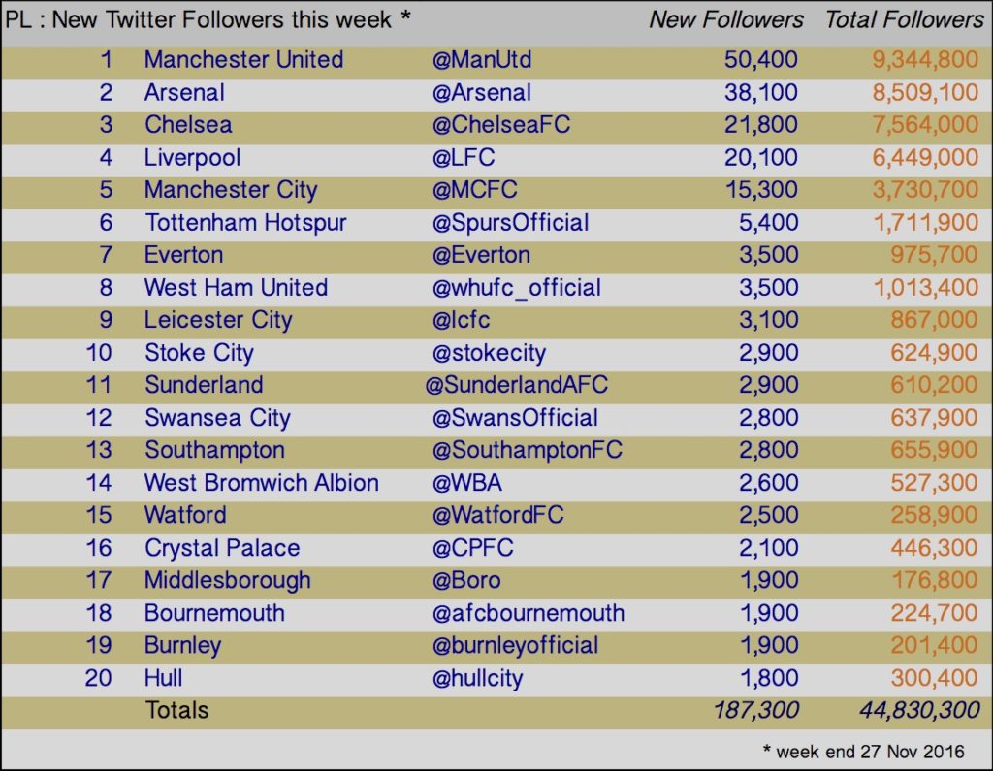Click the New Followers column header
This screenshot has height=771, width=993.
click(726, 19)
